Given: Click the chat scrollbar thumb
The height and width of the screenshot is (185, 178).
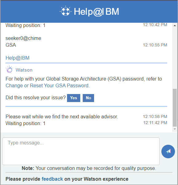Looking at the screenshot, I should point(175,108).
